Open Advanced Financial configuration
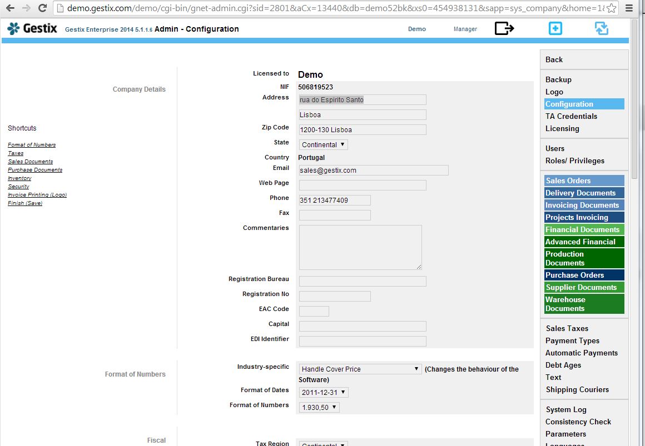 (x=584, y=242)
